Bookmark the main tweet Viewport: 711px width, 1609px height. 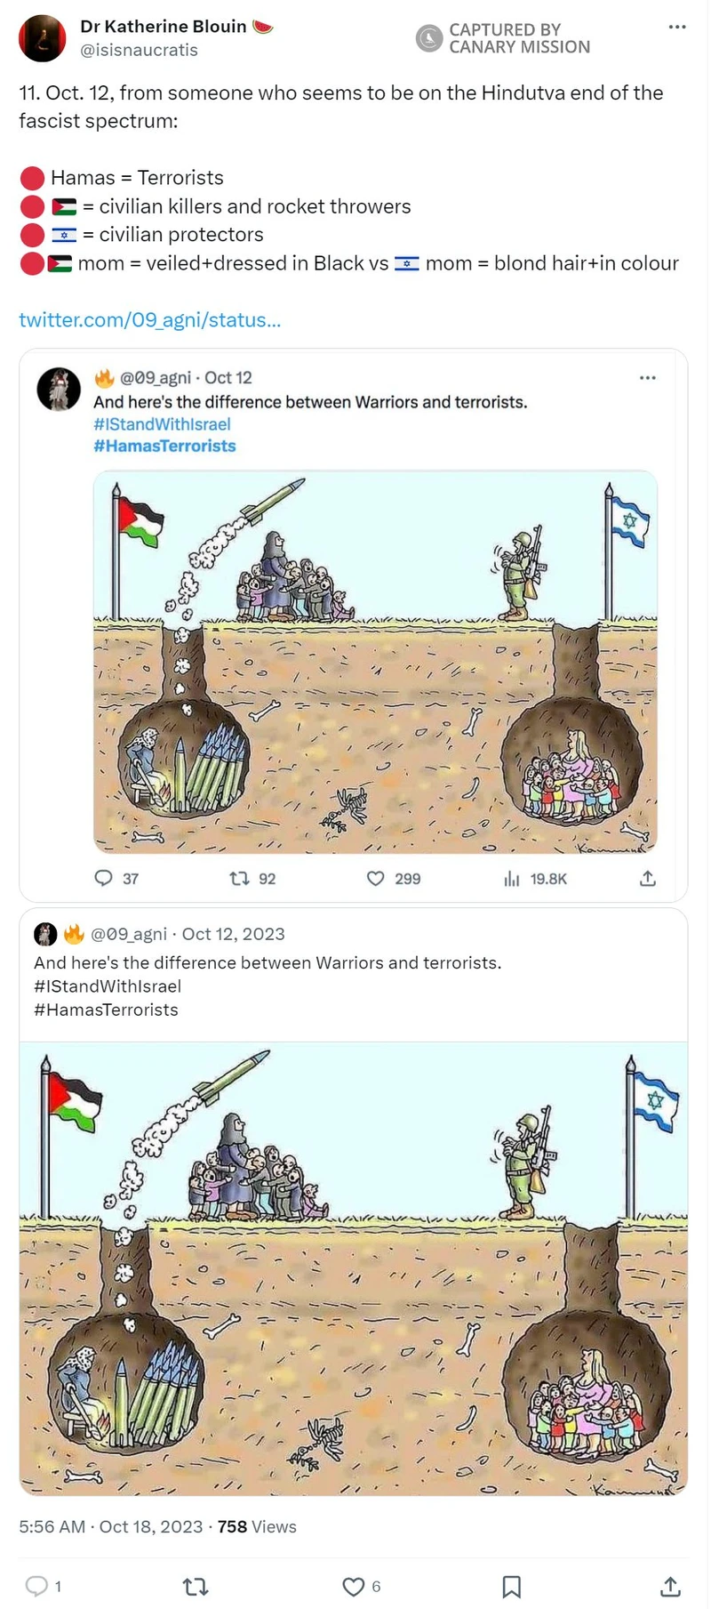tap(512, 1586)
